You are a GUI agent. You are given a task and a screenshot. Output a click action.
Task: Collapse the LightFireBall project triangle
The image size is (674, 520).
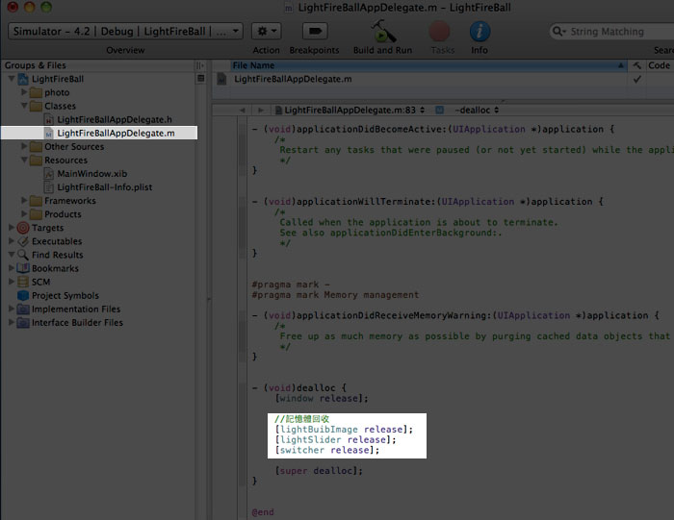(x=12, y=79)
